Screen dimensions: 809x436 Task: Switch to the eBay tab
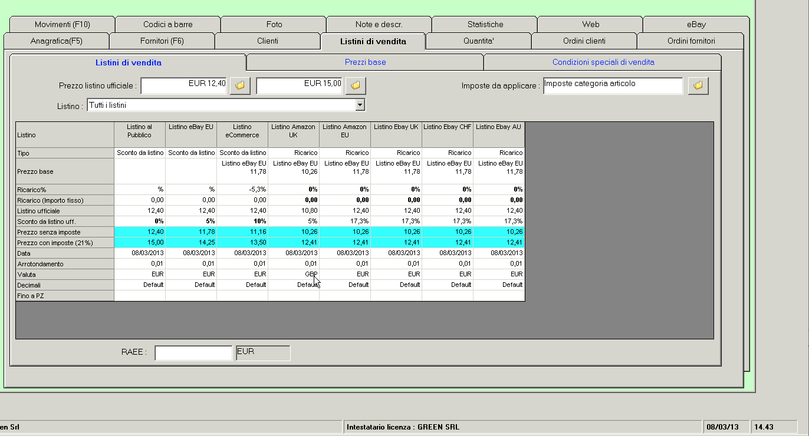[696, 24]
